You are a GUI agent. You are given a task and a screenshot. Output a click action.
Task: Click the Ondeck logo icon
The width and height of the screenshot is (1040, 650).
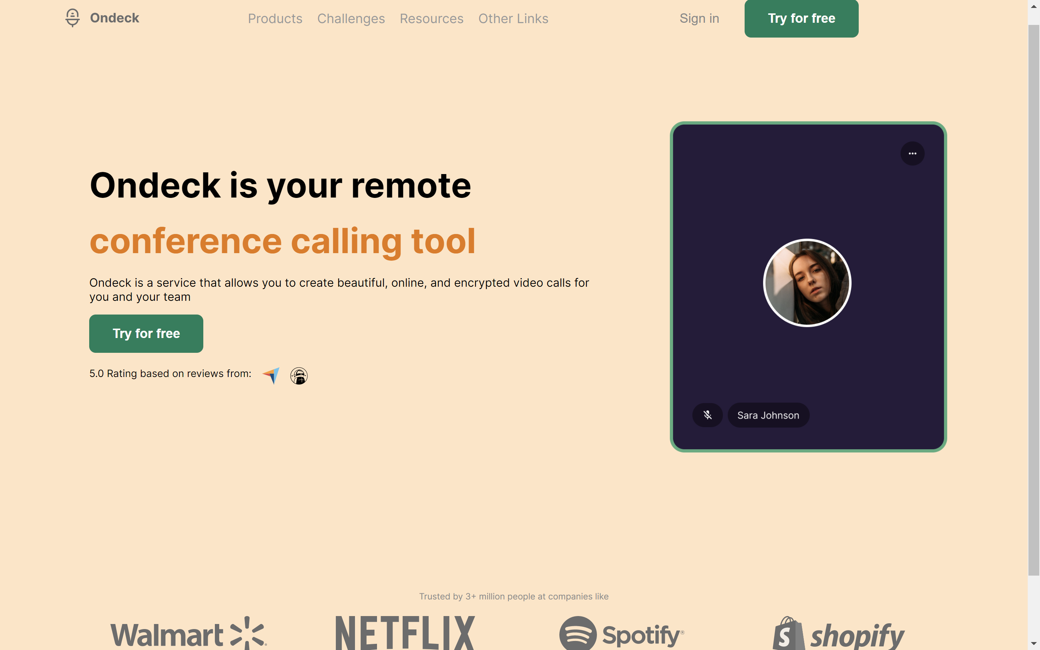pos(73,18)
